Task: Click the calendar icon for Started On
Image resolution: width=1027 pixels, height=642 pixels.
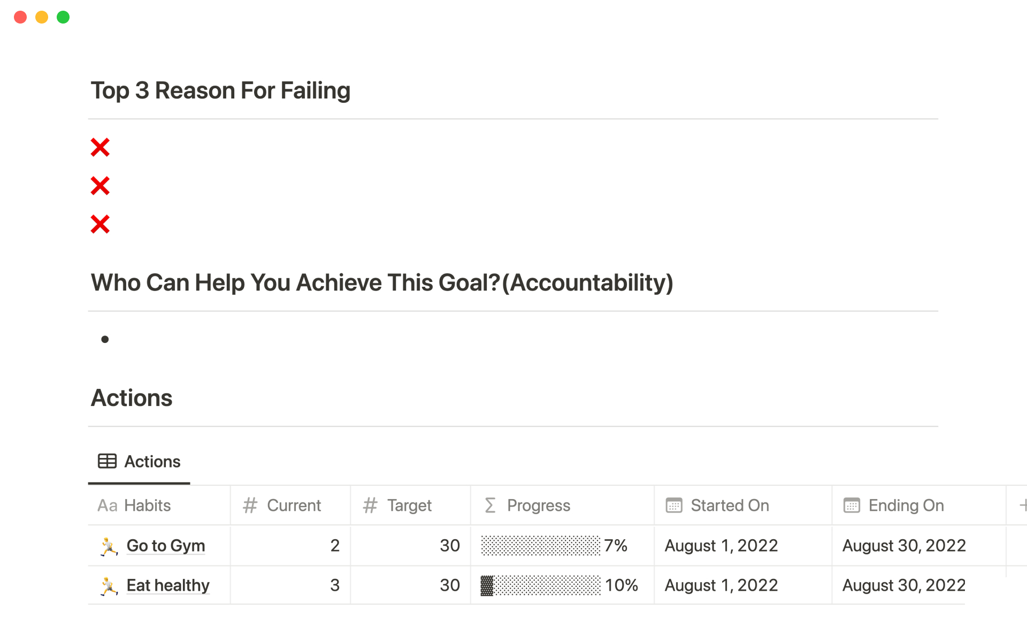Action: coord(673,505)
